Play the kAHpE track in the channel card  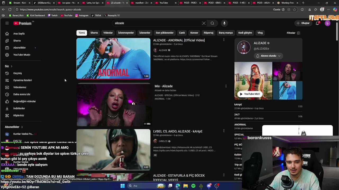(x=268, y=106)
